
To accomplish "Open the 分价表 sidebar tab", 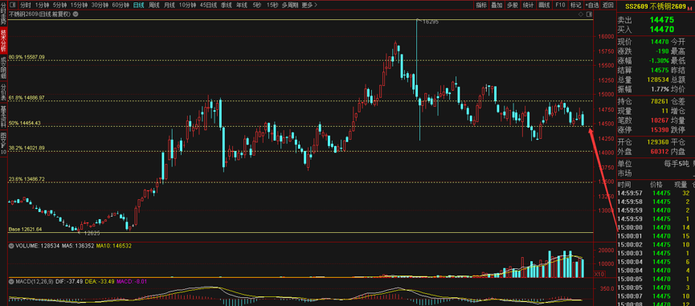I will tap(3, 92).
